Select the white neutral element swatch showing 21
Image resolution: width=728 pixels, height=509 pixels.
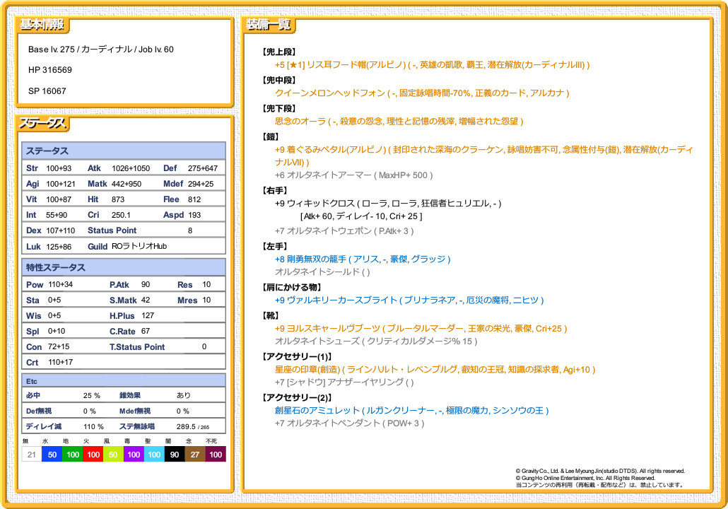pyautogui.click(x=31, y=455)
